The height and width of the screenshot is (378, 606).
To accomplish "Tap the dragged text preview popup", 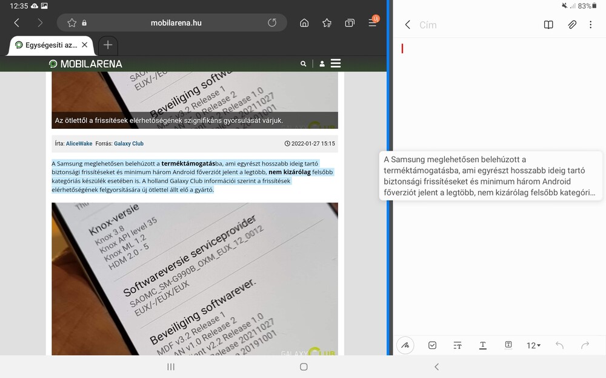I will pyautogui.click(x=490, y=176).
